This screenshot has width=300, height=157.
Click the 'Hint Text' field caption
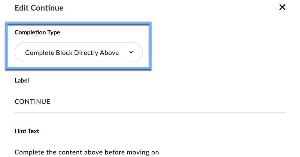click(27, 131)
